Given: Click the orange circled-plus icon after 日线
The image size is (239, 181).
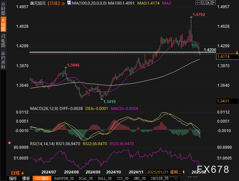Looking at the screenshot, I should click(63, 4).
